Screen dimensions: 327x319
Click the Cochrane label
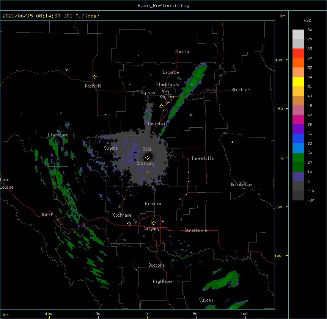coord(122,215)
